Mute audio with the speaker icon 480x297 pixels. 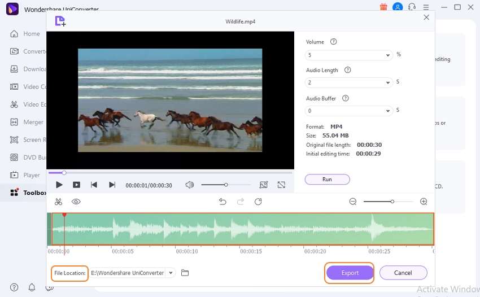(x=190, y=185)
